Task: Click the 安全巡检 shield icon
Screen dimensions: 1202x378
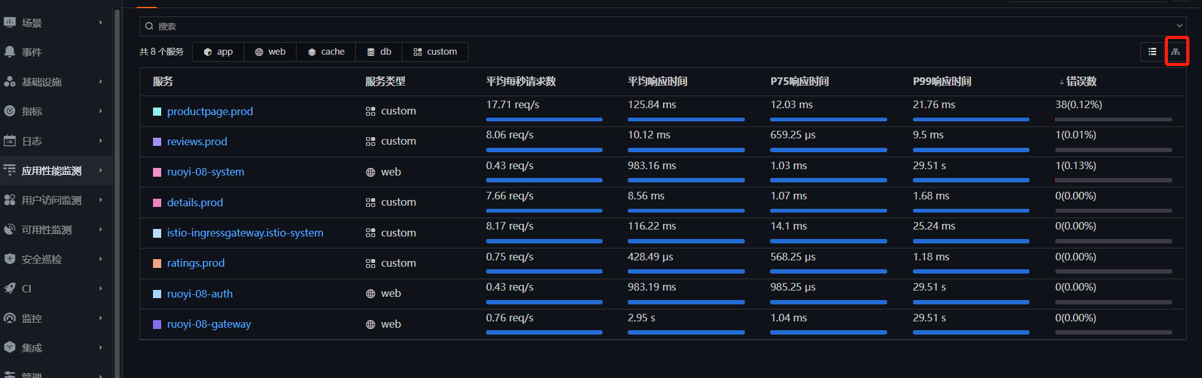Action: pyautogui.click(x=9, y=259)
